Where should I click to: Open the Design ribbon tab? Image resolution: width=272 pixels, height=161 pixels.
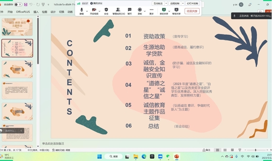(x=53, y=12)
